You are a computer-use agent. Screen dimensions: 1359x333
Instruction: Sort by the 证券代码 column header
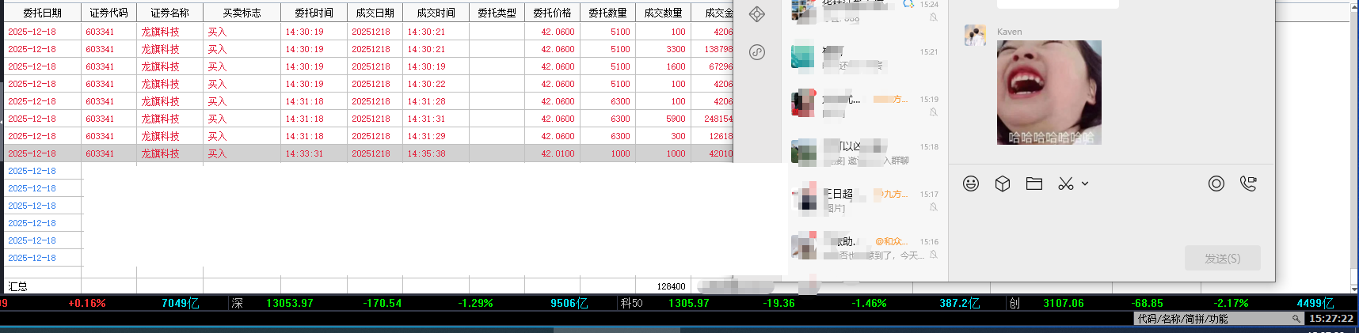108,13
